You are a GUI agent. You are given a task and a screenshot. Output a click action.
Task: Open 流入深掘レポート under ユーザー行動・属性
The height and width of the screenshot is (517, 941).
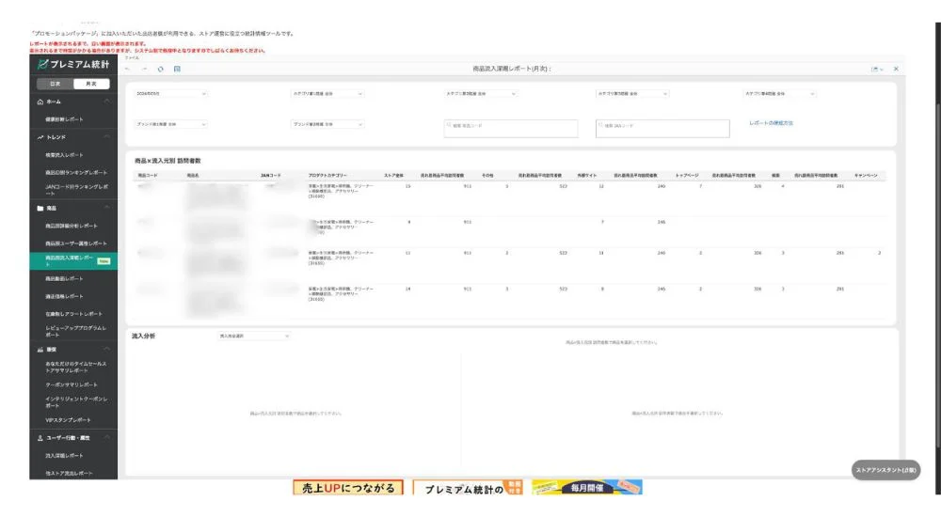tap(64, 455)
